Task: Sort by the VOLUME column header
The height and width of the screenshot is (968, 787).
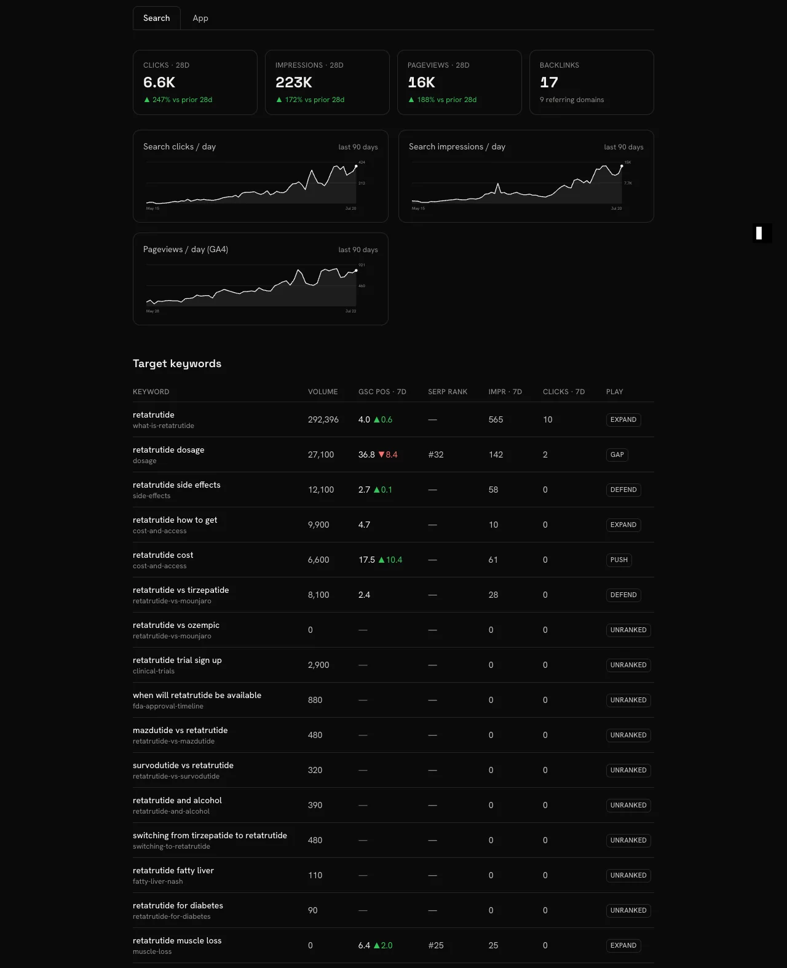Action: point(323,392)
